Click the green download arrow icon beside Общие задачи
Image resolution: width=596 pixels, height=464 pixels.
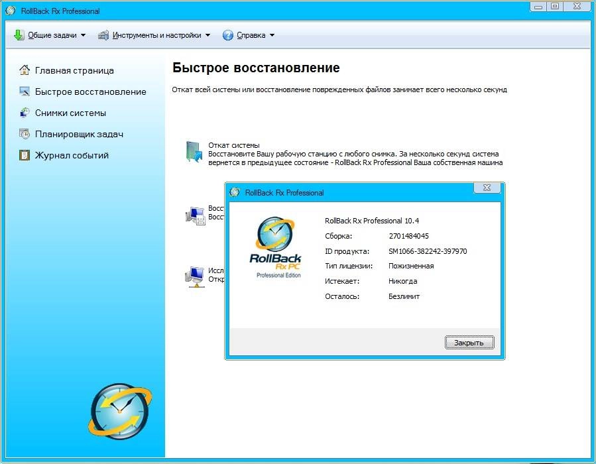click(19, 35)
